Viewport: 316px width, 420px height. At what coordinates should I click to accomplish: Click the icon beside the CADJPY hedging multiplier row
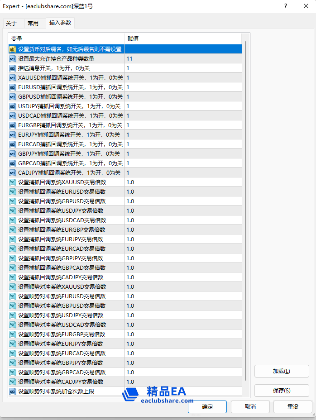(x=13, y=382)
